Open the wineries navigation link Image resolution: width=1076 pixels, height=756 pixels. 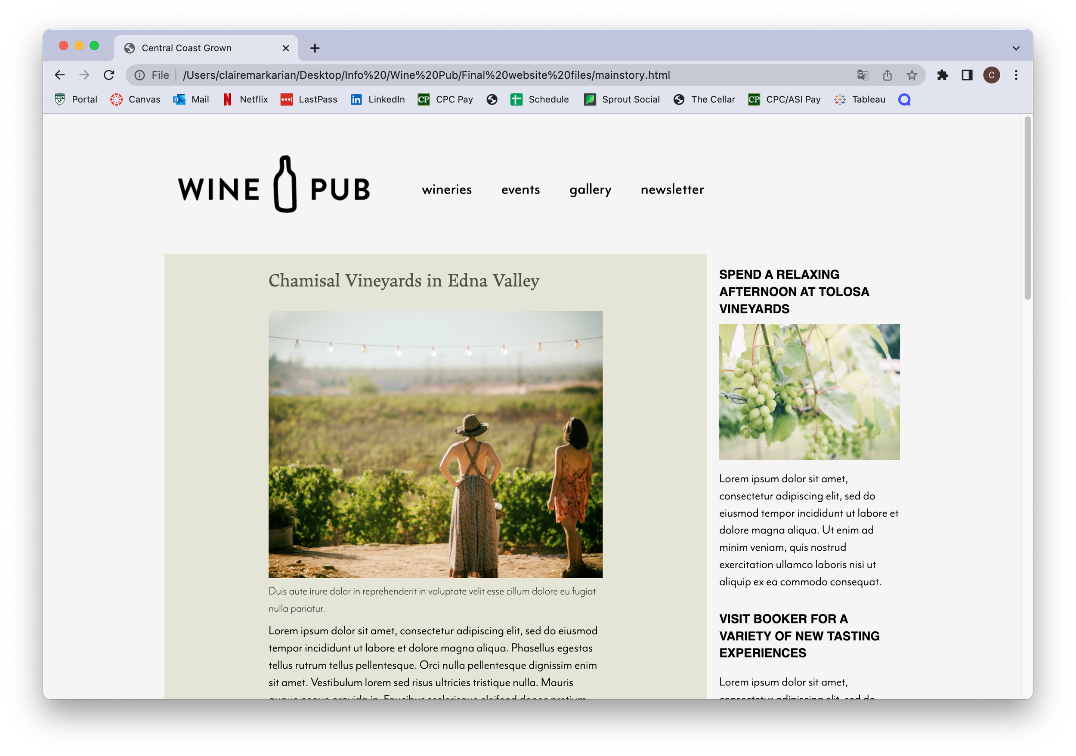click(447, 189)
